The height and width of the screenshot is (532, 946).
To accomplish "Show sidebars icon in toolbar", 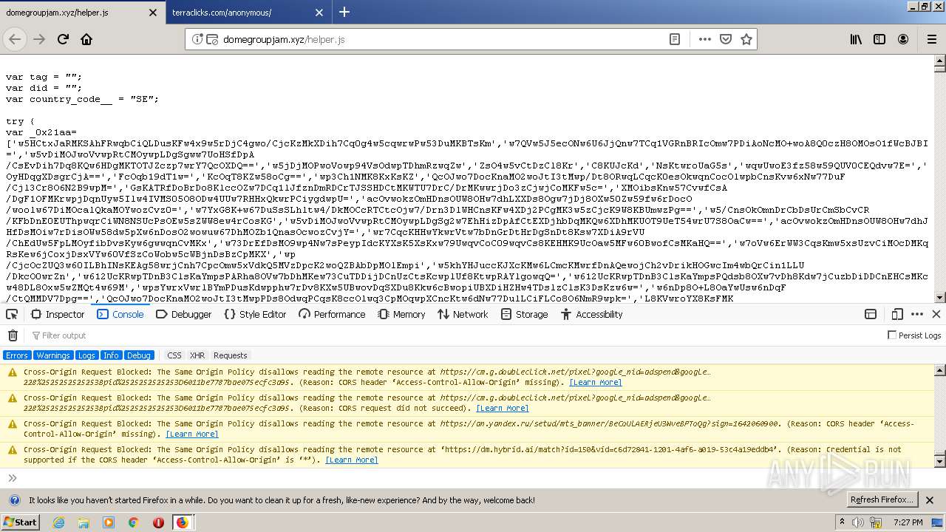I will pos(879,39).
